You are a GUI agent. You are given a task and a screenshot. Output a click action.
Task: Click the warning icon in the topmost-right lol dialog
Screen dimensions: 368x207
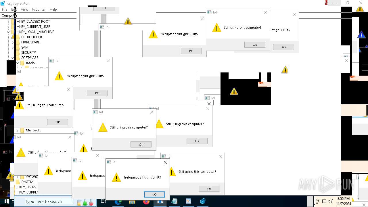pyautogui.click(x=216, y=28)
